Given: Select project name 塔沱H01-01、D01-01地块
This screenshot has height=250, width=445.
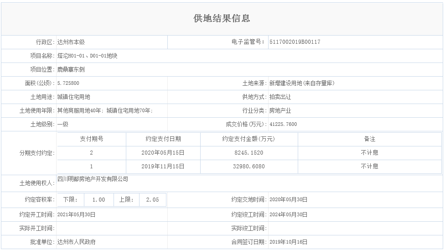Looking at the screenshot, I should click(88, 56).
